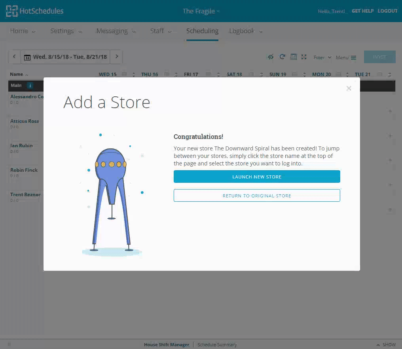This screenshot has width=402, height=349.
Task: Open the Home menu
Action: click(x=23, y=31)
